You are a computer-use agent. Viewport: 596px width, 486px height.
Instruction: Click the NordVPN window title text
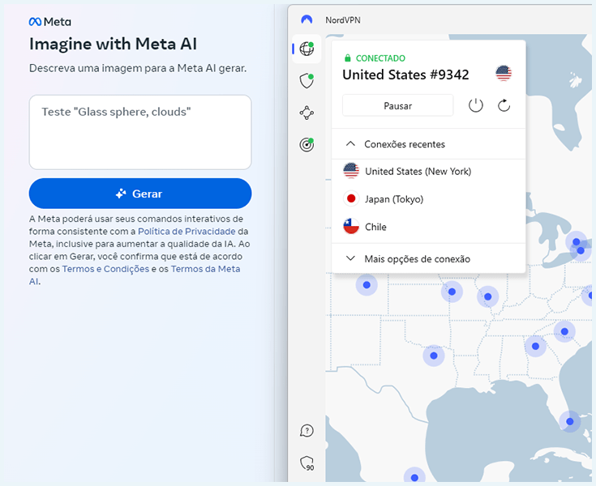[343, 20]
